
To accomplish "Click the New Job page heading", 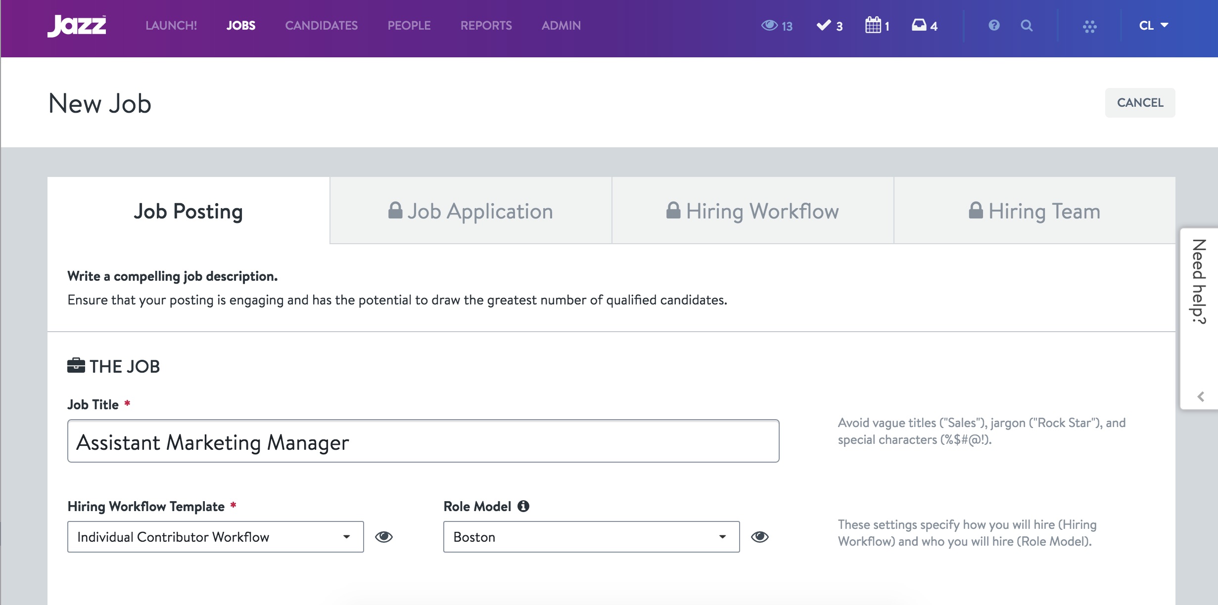I will (100, 104).
